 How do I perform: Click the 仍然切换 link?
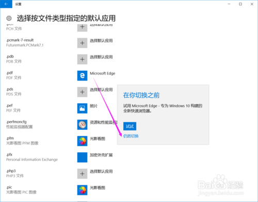click(131, 136)
